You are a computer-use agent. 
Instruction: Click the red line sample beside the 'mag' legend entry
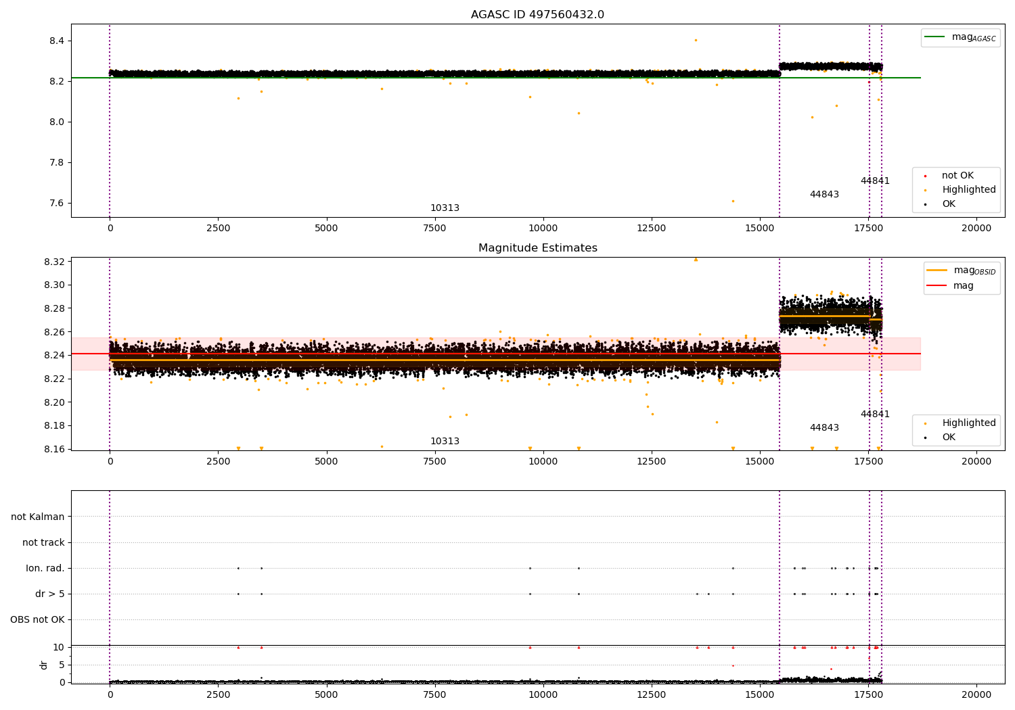click(937, 286)
